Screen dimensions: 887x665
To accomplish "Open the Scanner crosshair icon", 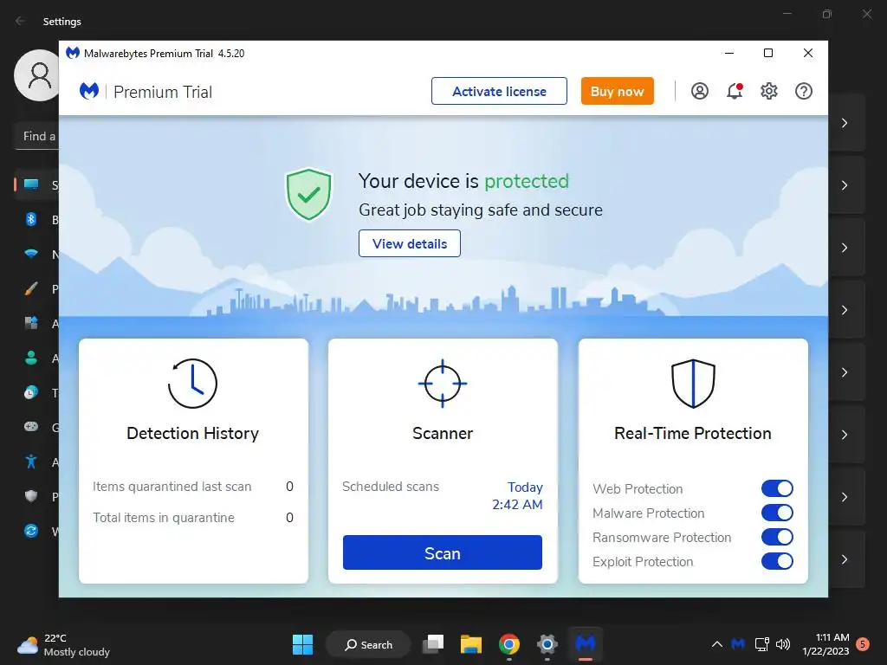I will (x=443, y=384).
